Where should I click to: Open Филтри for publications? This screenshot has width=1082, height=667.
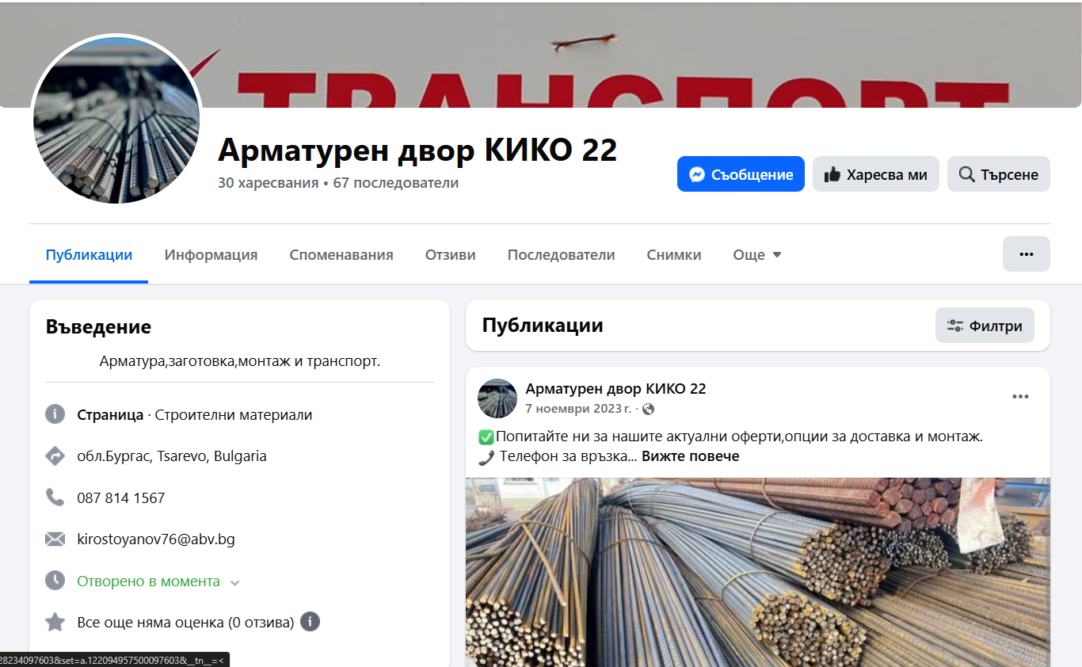[985, 326]
